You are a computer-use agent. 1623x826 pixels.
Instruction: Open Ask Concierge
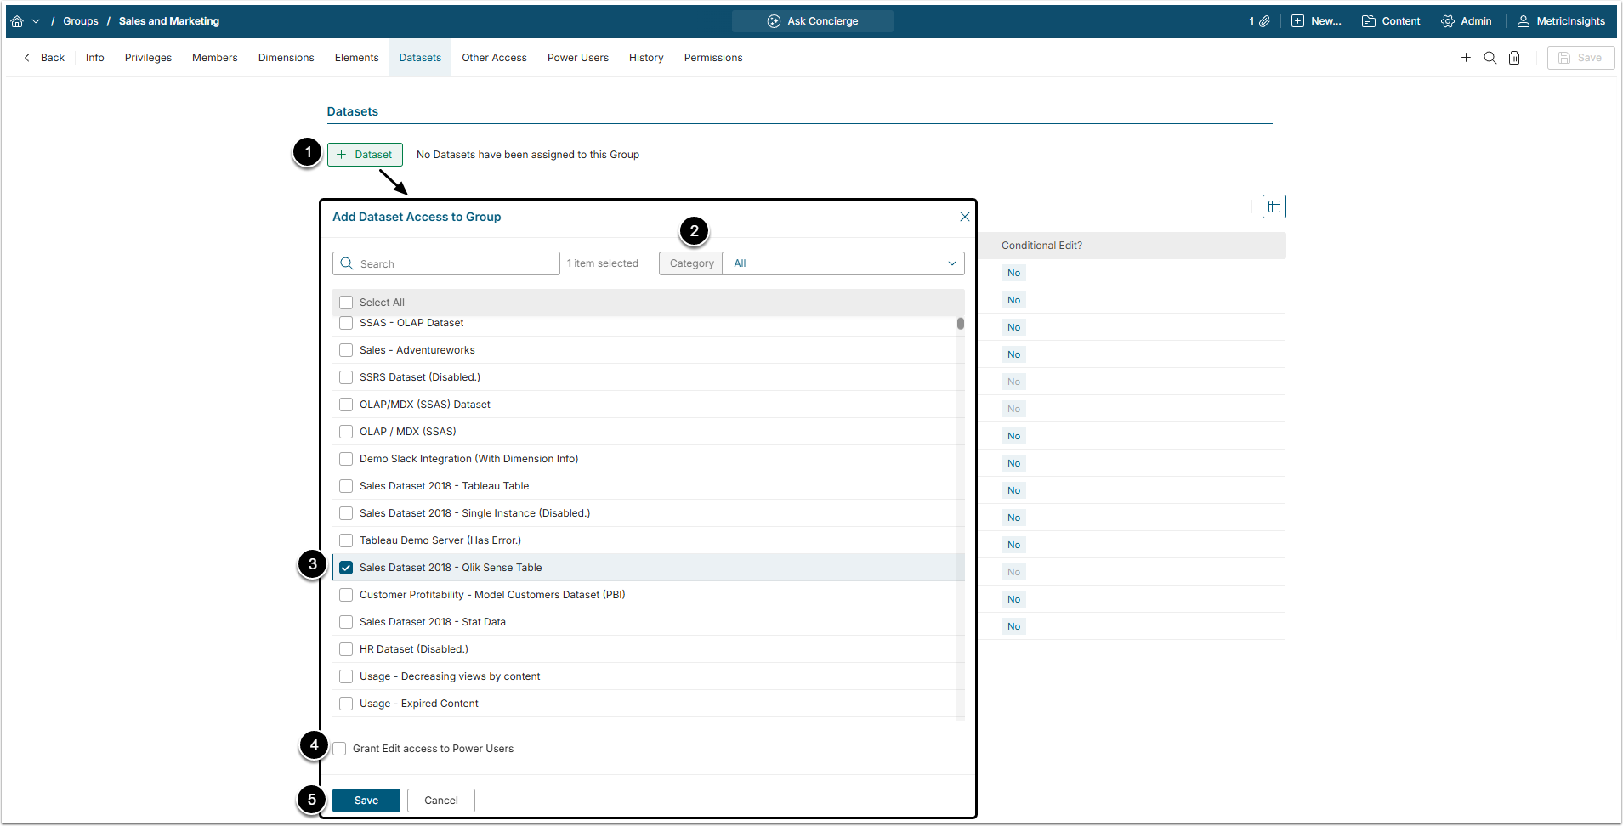point(812,21)
